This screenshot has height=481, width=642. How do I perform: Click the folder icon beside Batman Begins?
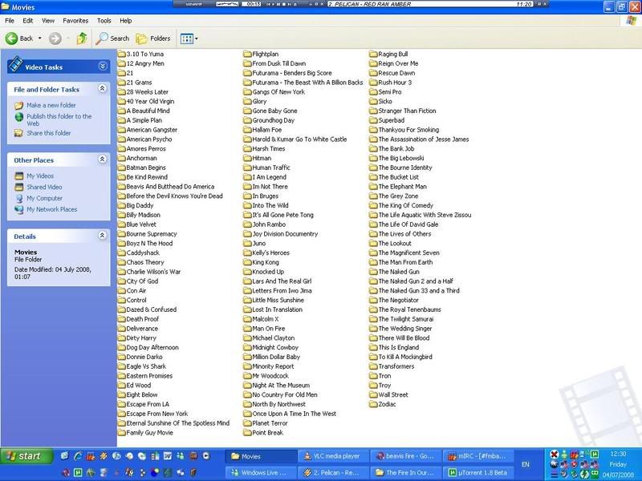coord(122,168)
